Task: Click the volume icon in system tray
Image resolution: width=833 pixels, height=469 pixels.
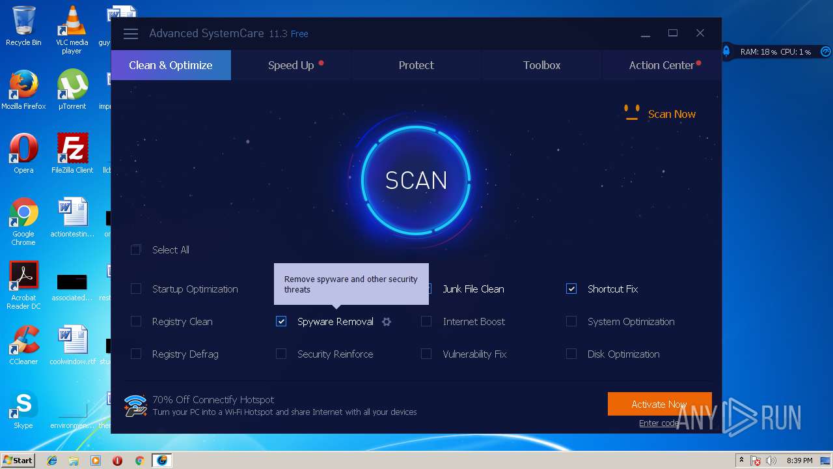Action: click(771, 461)
